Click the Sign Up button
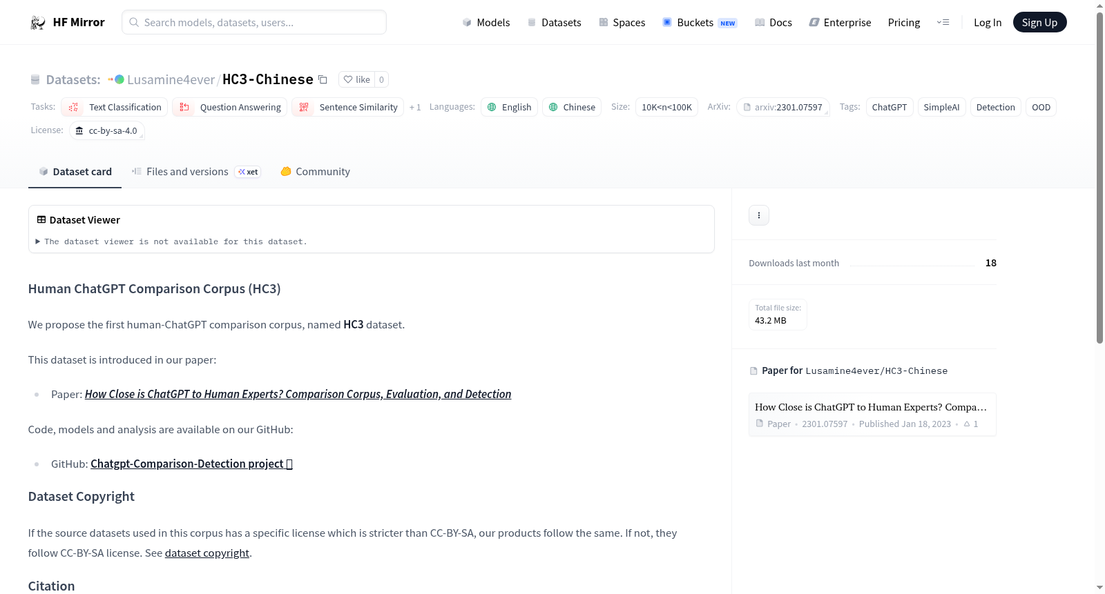Screen dimensions: 1105x594 coord(1039,23)
